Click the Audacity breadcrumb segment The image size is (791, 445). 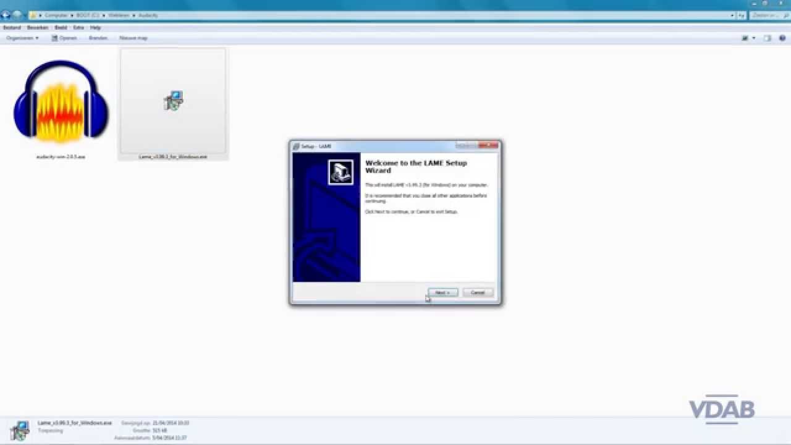[148, 15]
